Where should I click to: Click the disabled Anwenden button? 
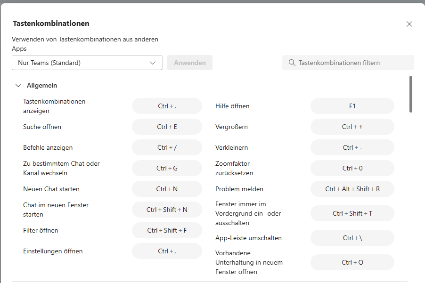tap(190, 63)
